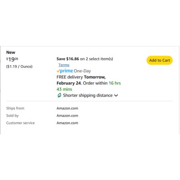This screenshot has width=180, height=180.
Task: Click the $1.19 per Ounce unit price
Action: pos(19,66)
